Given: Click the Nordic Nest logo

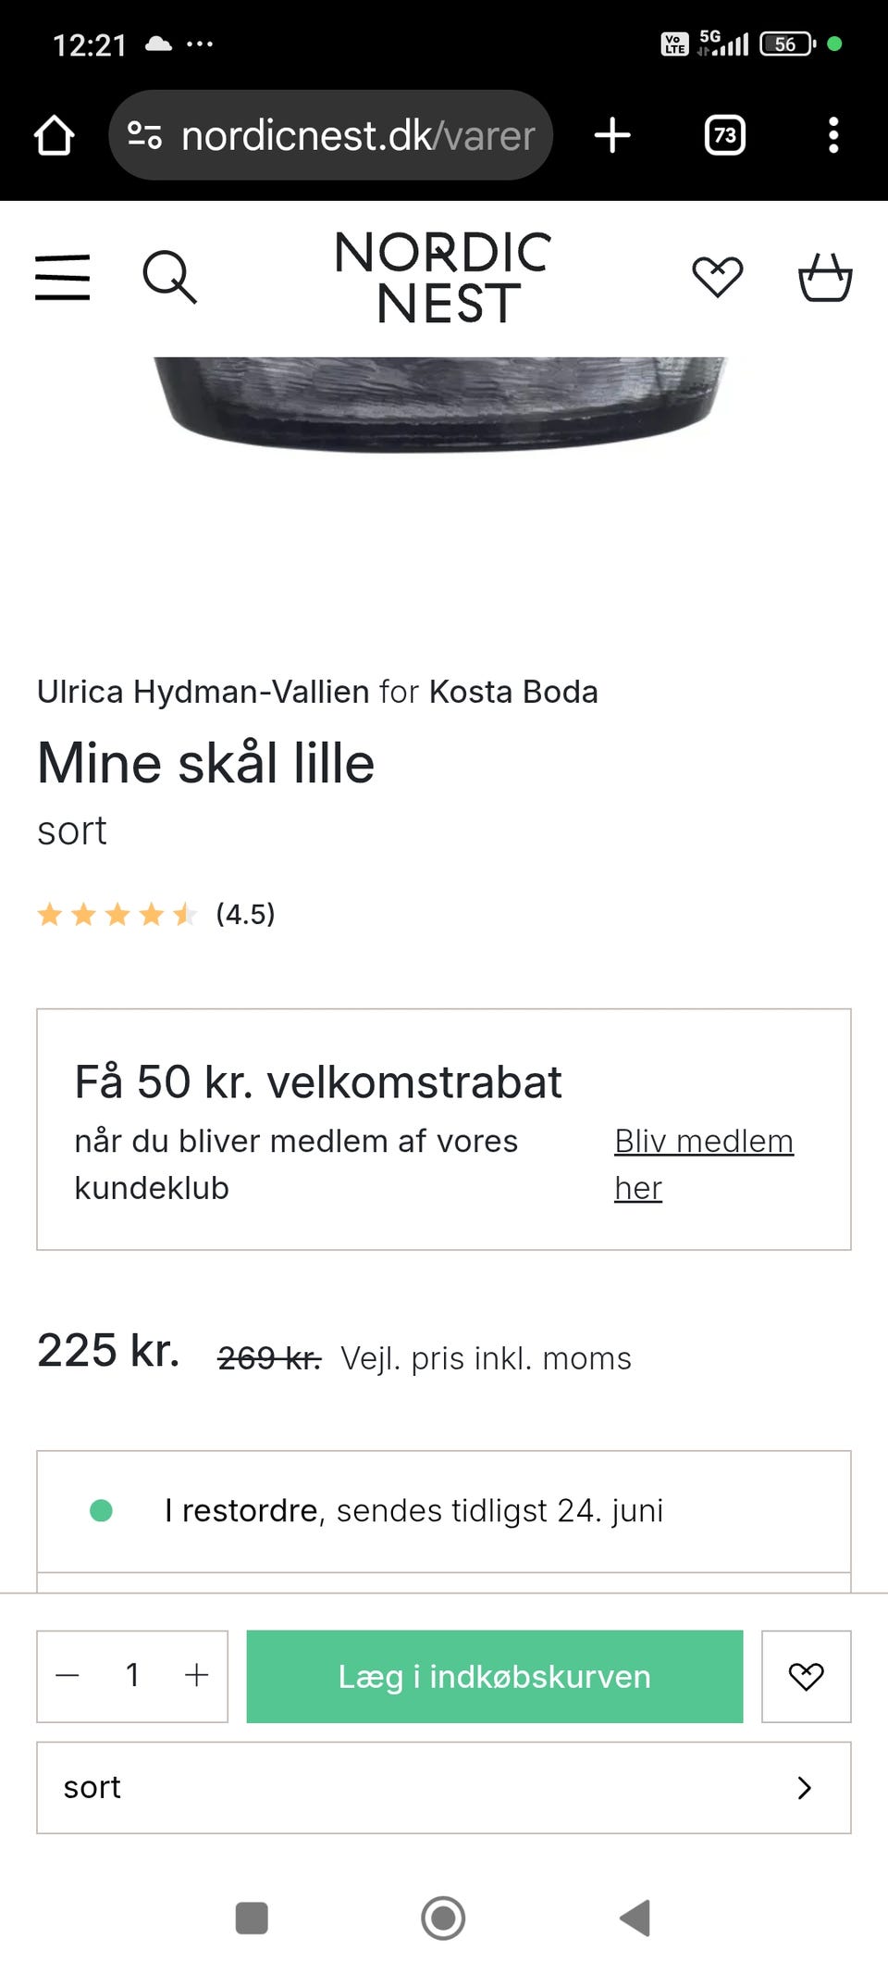Looking at the screenshot, I should [x=444, y=277].
